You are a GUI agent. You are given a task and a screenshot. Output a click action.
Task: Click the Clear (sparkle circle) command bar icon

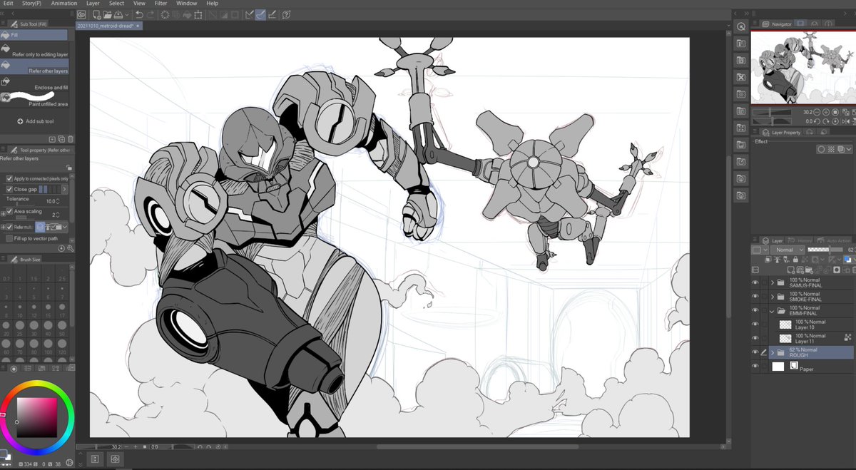coord(165,14)
